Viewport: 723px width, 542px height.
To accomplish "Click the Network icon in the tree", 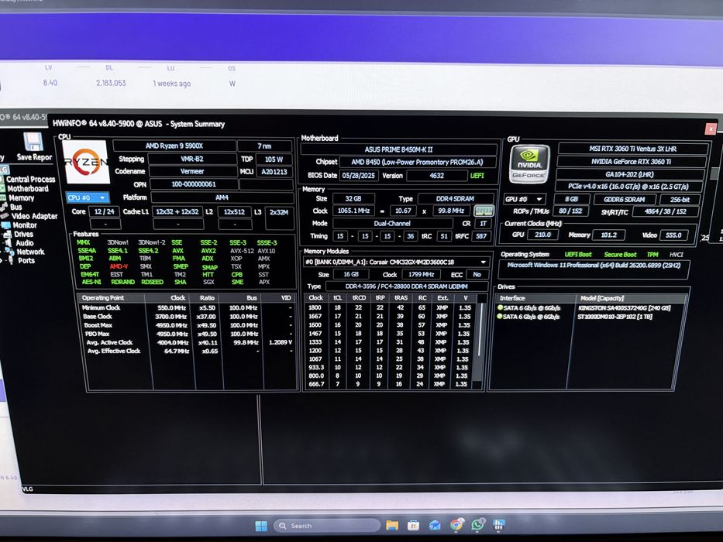I will pos(9,252).
